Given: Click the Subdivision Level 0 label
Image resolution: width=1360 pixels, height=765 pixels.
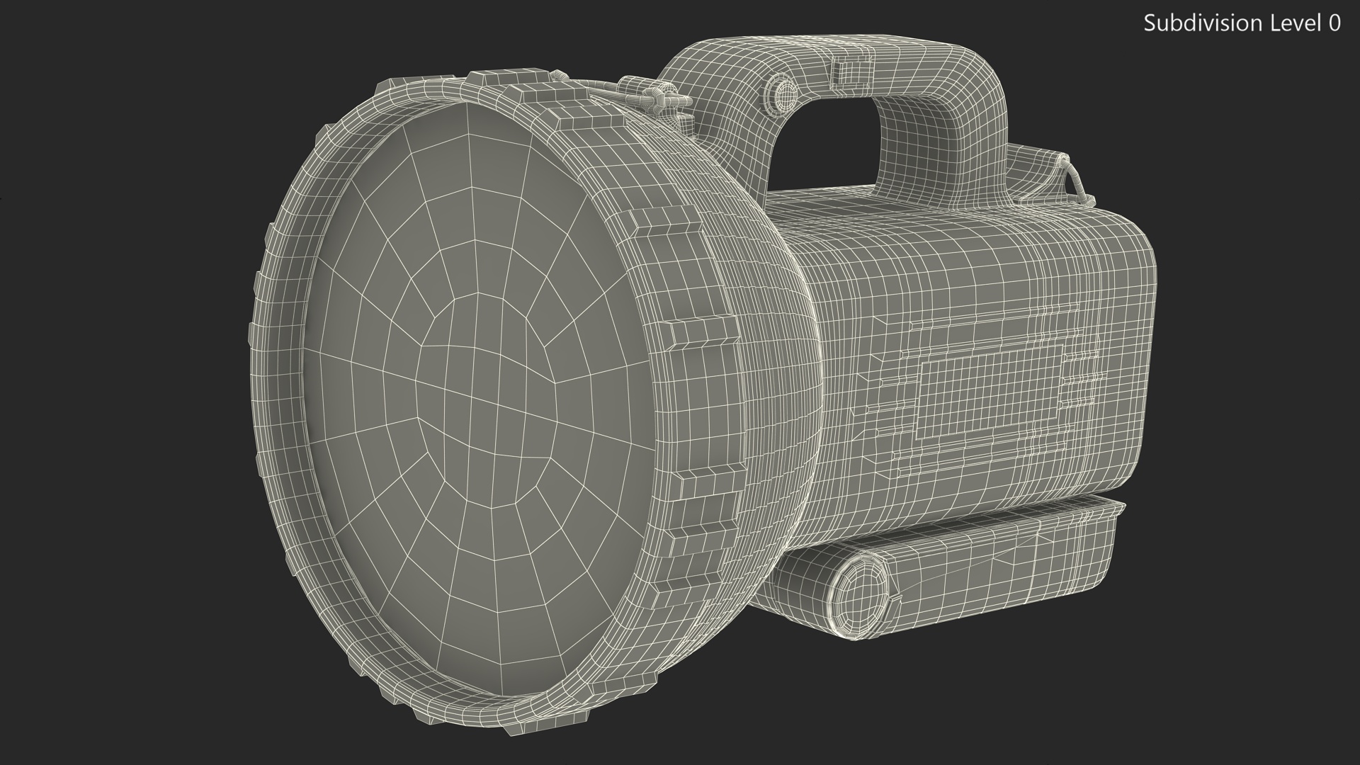Looking at the screenshot, I should click(x=1242, y=23).
